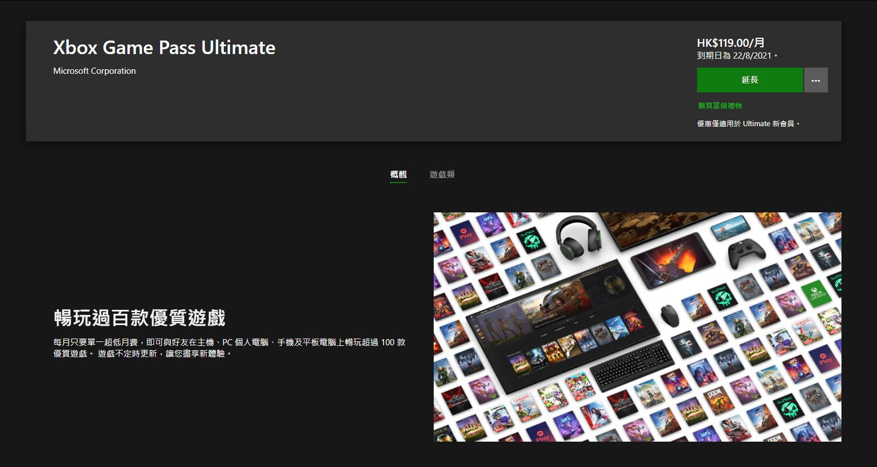This screenshot has width=877, height=467.
Task: Click the Microsoft Corporation publisher name
Action: coord(94,71)
